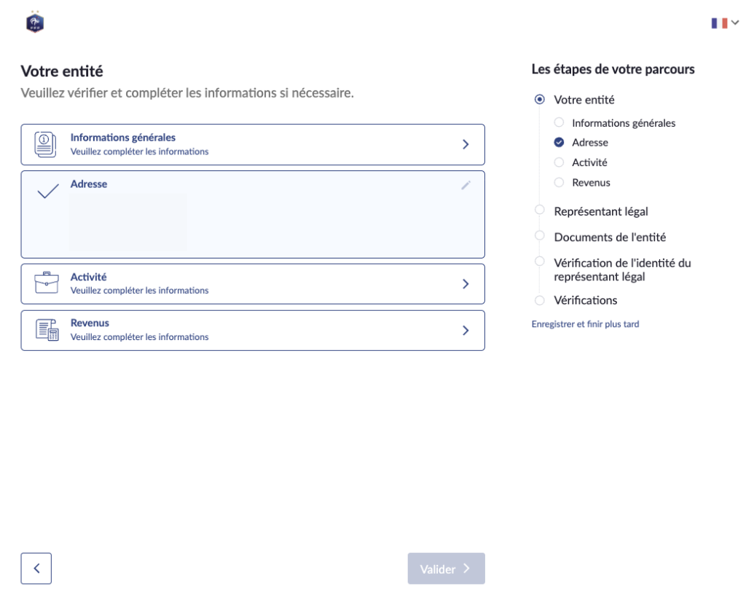Select the checked Adresse sub-step indicator
This screenshot has width=746, height=600.
pos(559,142)
